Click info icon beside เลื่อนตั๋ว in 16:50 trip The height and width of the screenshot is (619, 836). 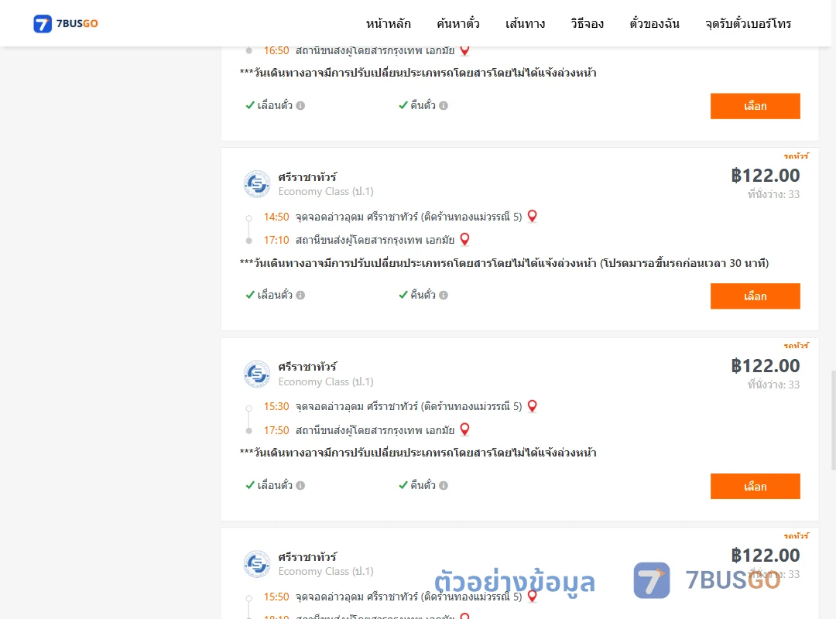[300, 105]
